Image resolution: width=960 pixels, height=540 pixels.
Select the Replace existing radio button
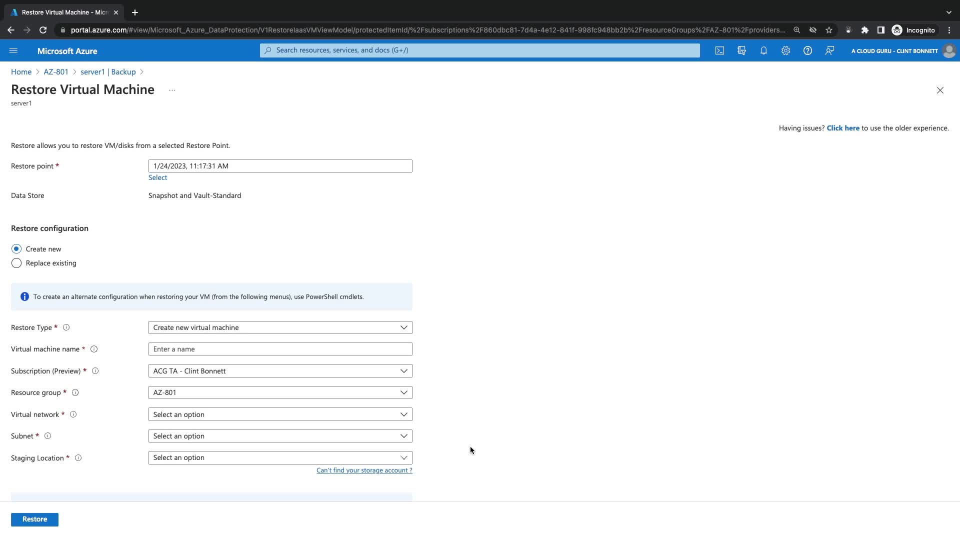16,263
